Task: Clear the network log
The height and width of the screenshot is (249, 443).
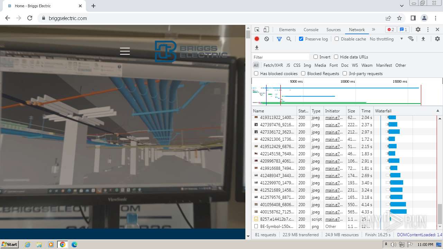Action: pos(266,39)
